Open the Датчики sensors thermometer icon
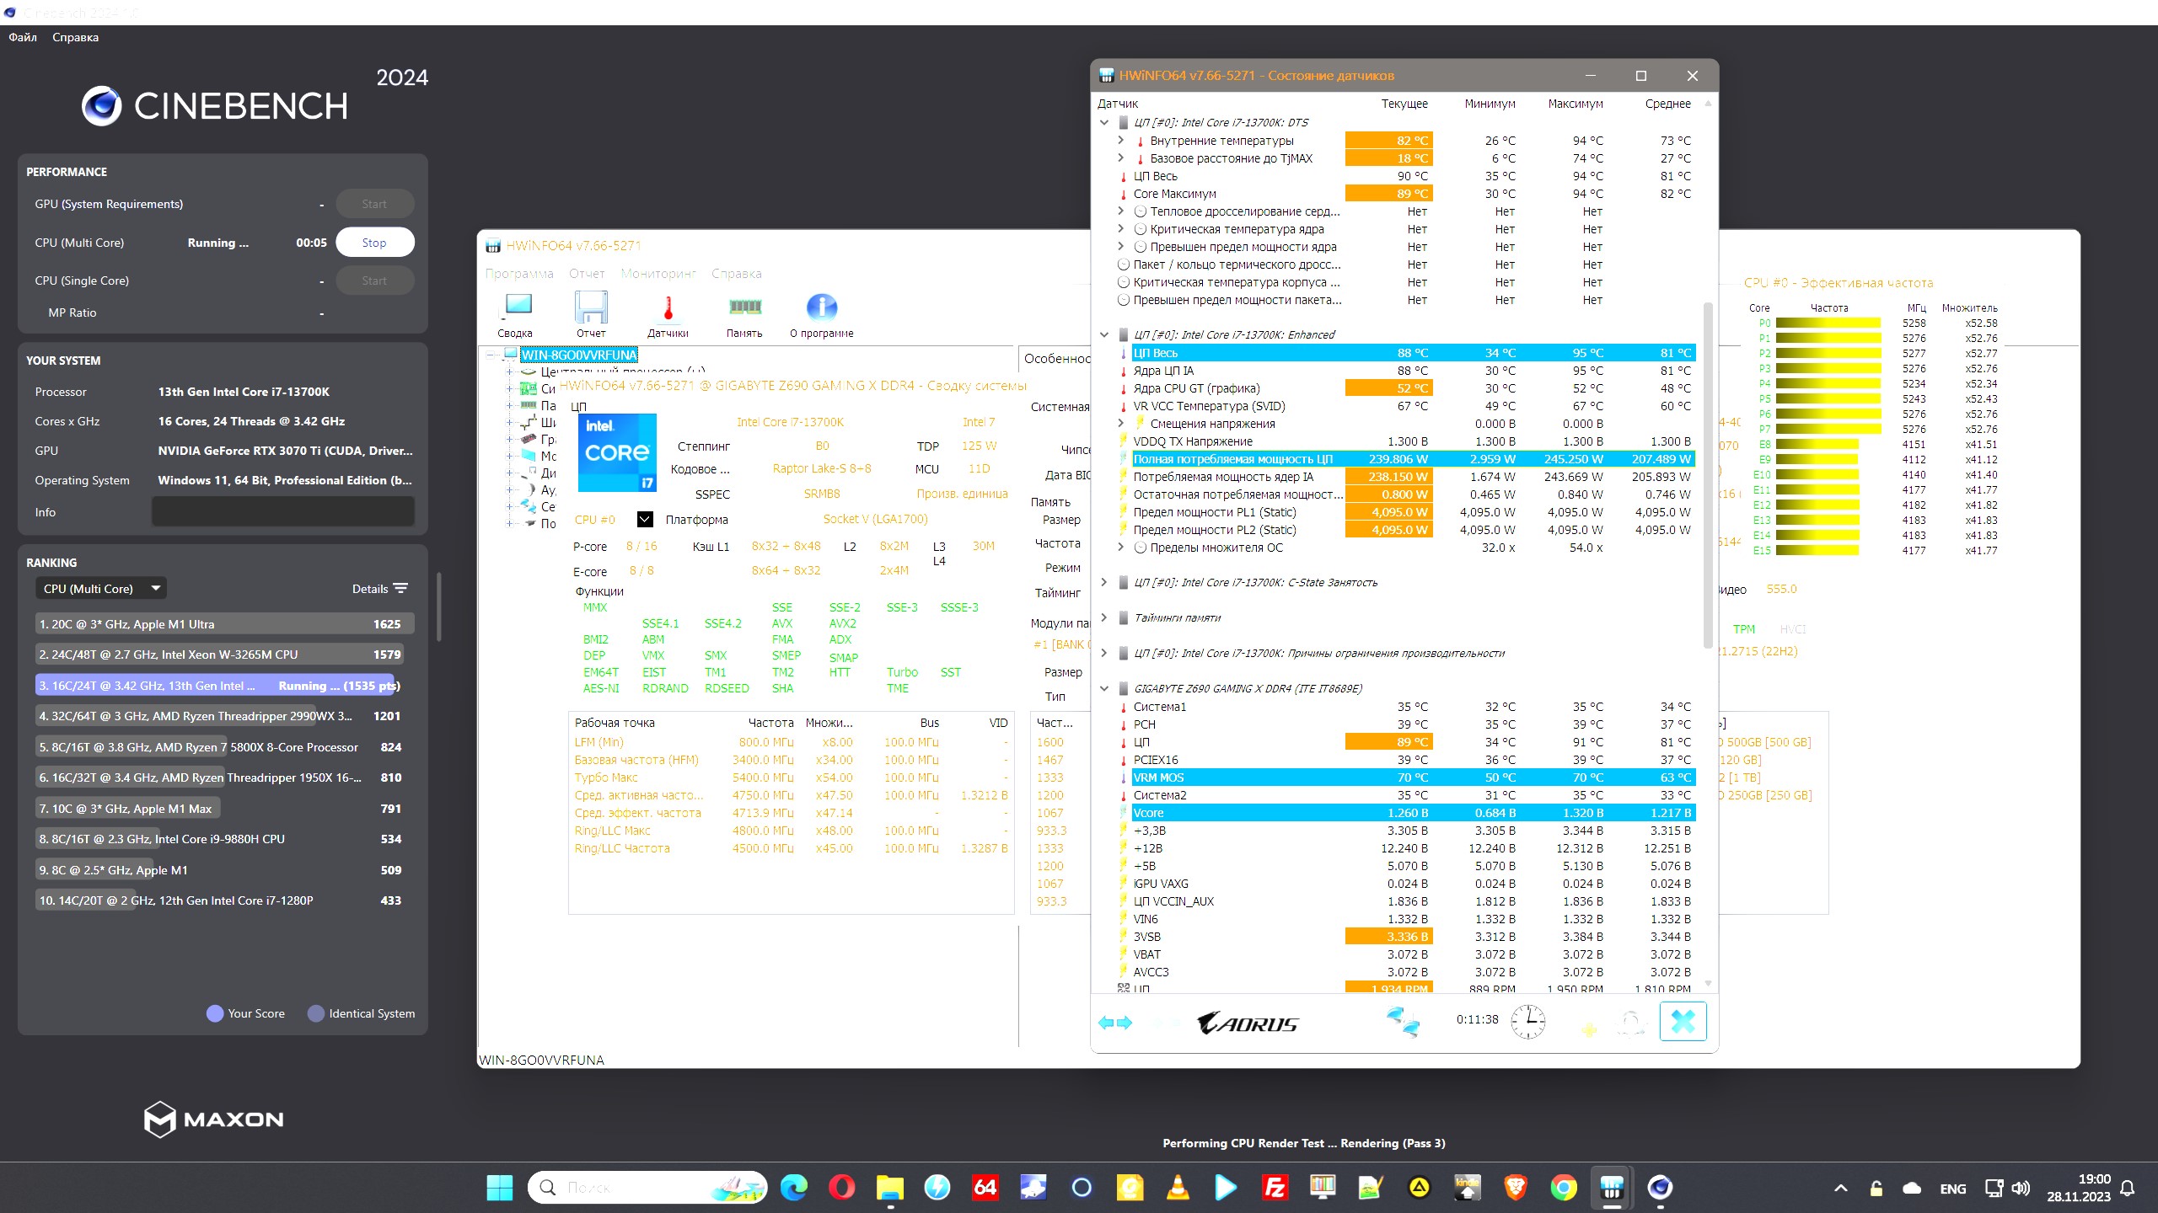The image size is (2158, 1213). point(668,310)
